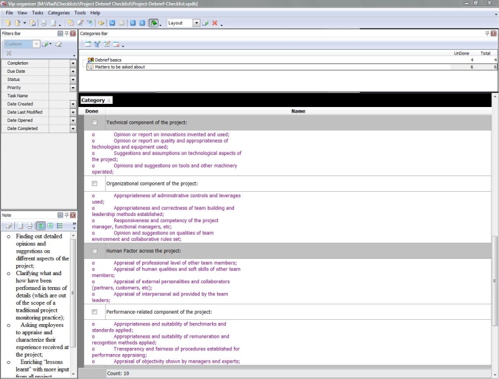This screenshot has width=499, height=379.
Task: Open the Layout dropdown in the toolbar
Action: pos(196,23)
